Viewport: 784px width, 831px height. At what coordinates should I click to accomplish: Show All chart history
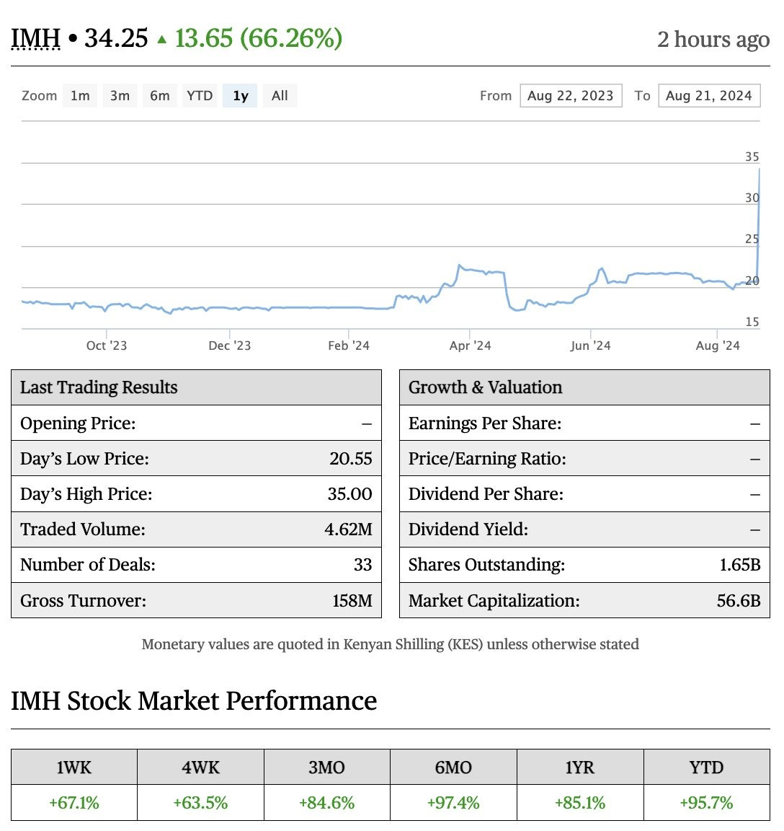(x=280, y=96)
